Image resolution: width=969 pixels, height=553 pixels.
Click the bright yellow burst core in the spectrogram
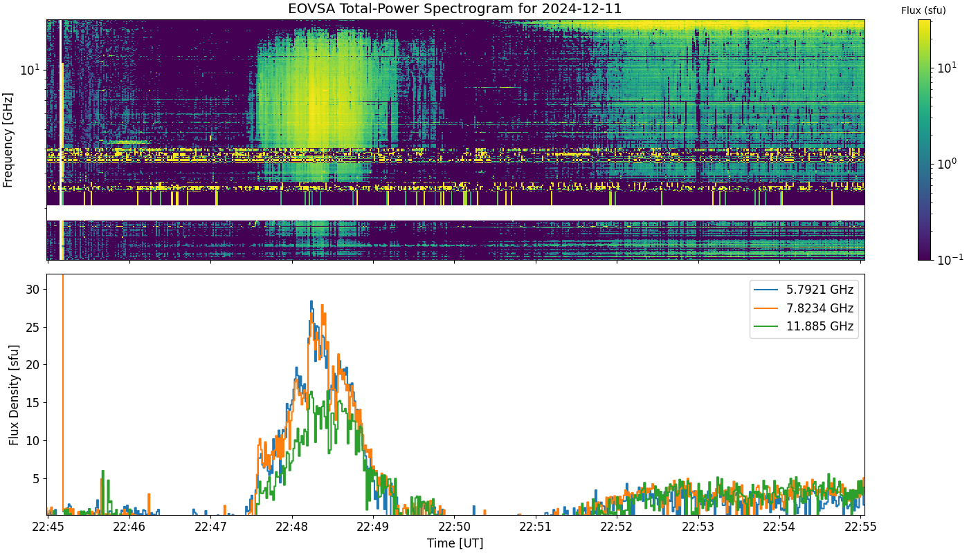tap(317, 104)
